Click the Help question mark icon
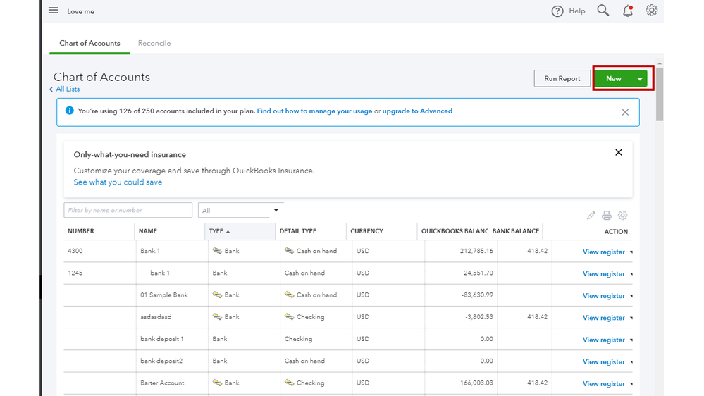The image size is (704, 396). [x=557, y=11]
